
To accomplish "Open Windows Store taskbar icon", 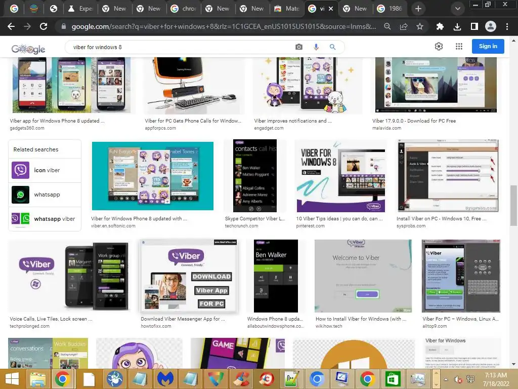I will (393, 379).
